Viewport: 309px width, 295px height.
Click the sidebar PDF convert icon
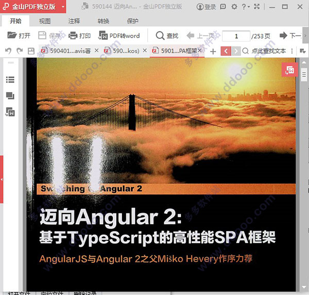pos(10,112)
